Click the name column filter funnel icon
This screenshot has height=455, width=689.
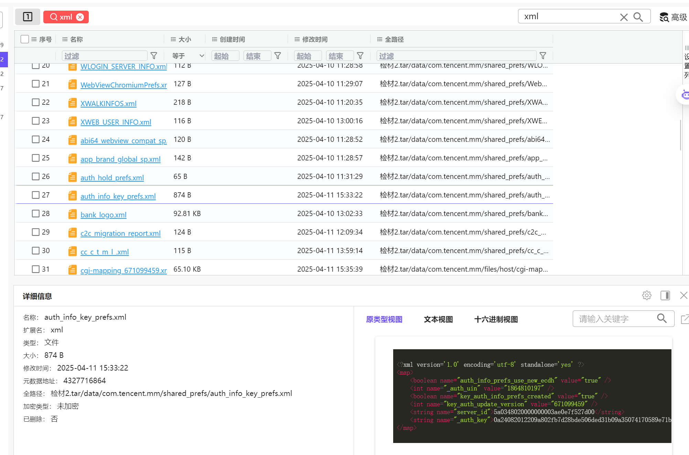pyautogui.click(x=154, y=56)
